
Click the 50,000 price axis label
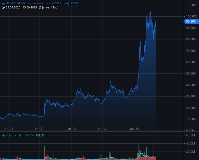coord(191,73)
